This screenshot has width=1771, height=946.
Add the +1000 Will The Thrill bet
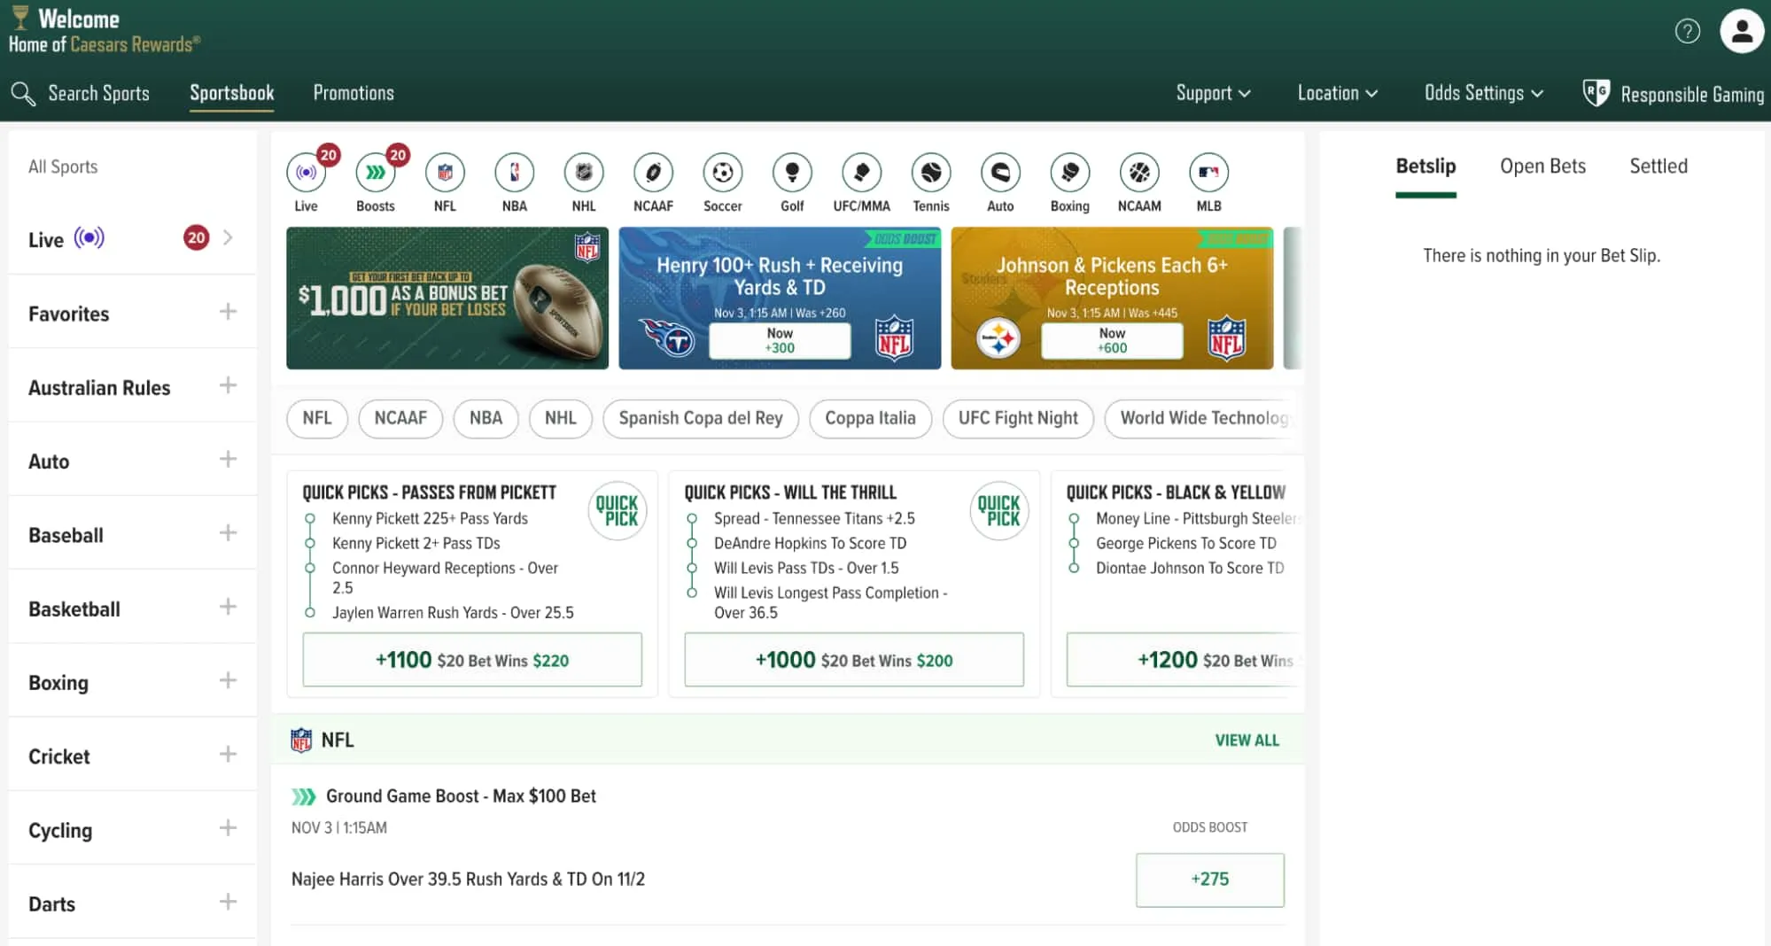854,660
